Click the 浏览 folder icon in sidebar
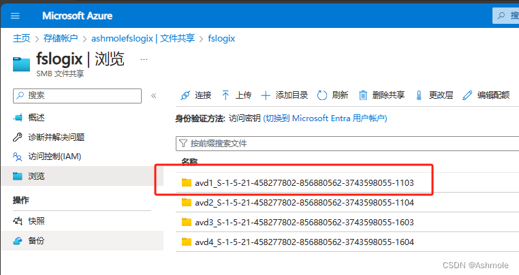This screenshot has height=275, width=519. [18, 176]
